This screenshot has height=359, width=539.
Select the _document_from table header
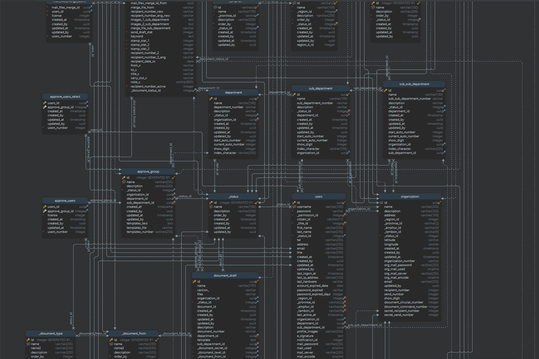134,333
